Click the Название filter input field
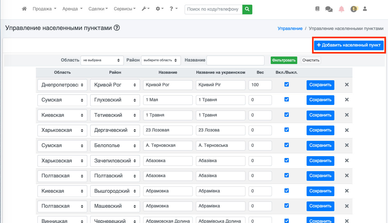This screenshot has width=388, height=223. tap(235, 60)
